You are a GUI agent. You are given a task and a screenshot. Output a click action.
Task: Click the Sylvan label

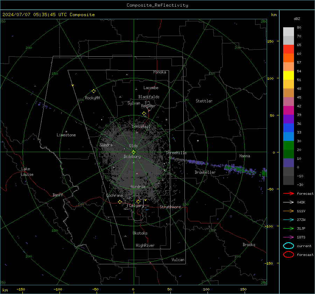[134, 103]
